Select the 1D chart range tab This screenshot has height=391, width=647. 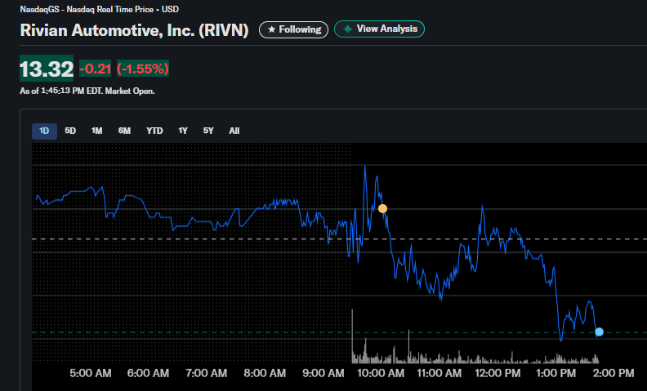(x=44, y=131)
